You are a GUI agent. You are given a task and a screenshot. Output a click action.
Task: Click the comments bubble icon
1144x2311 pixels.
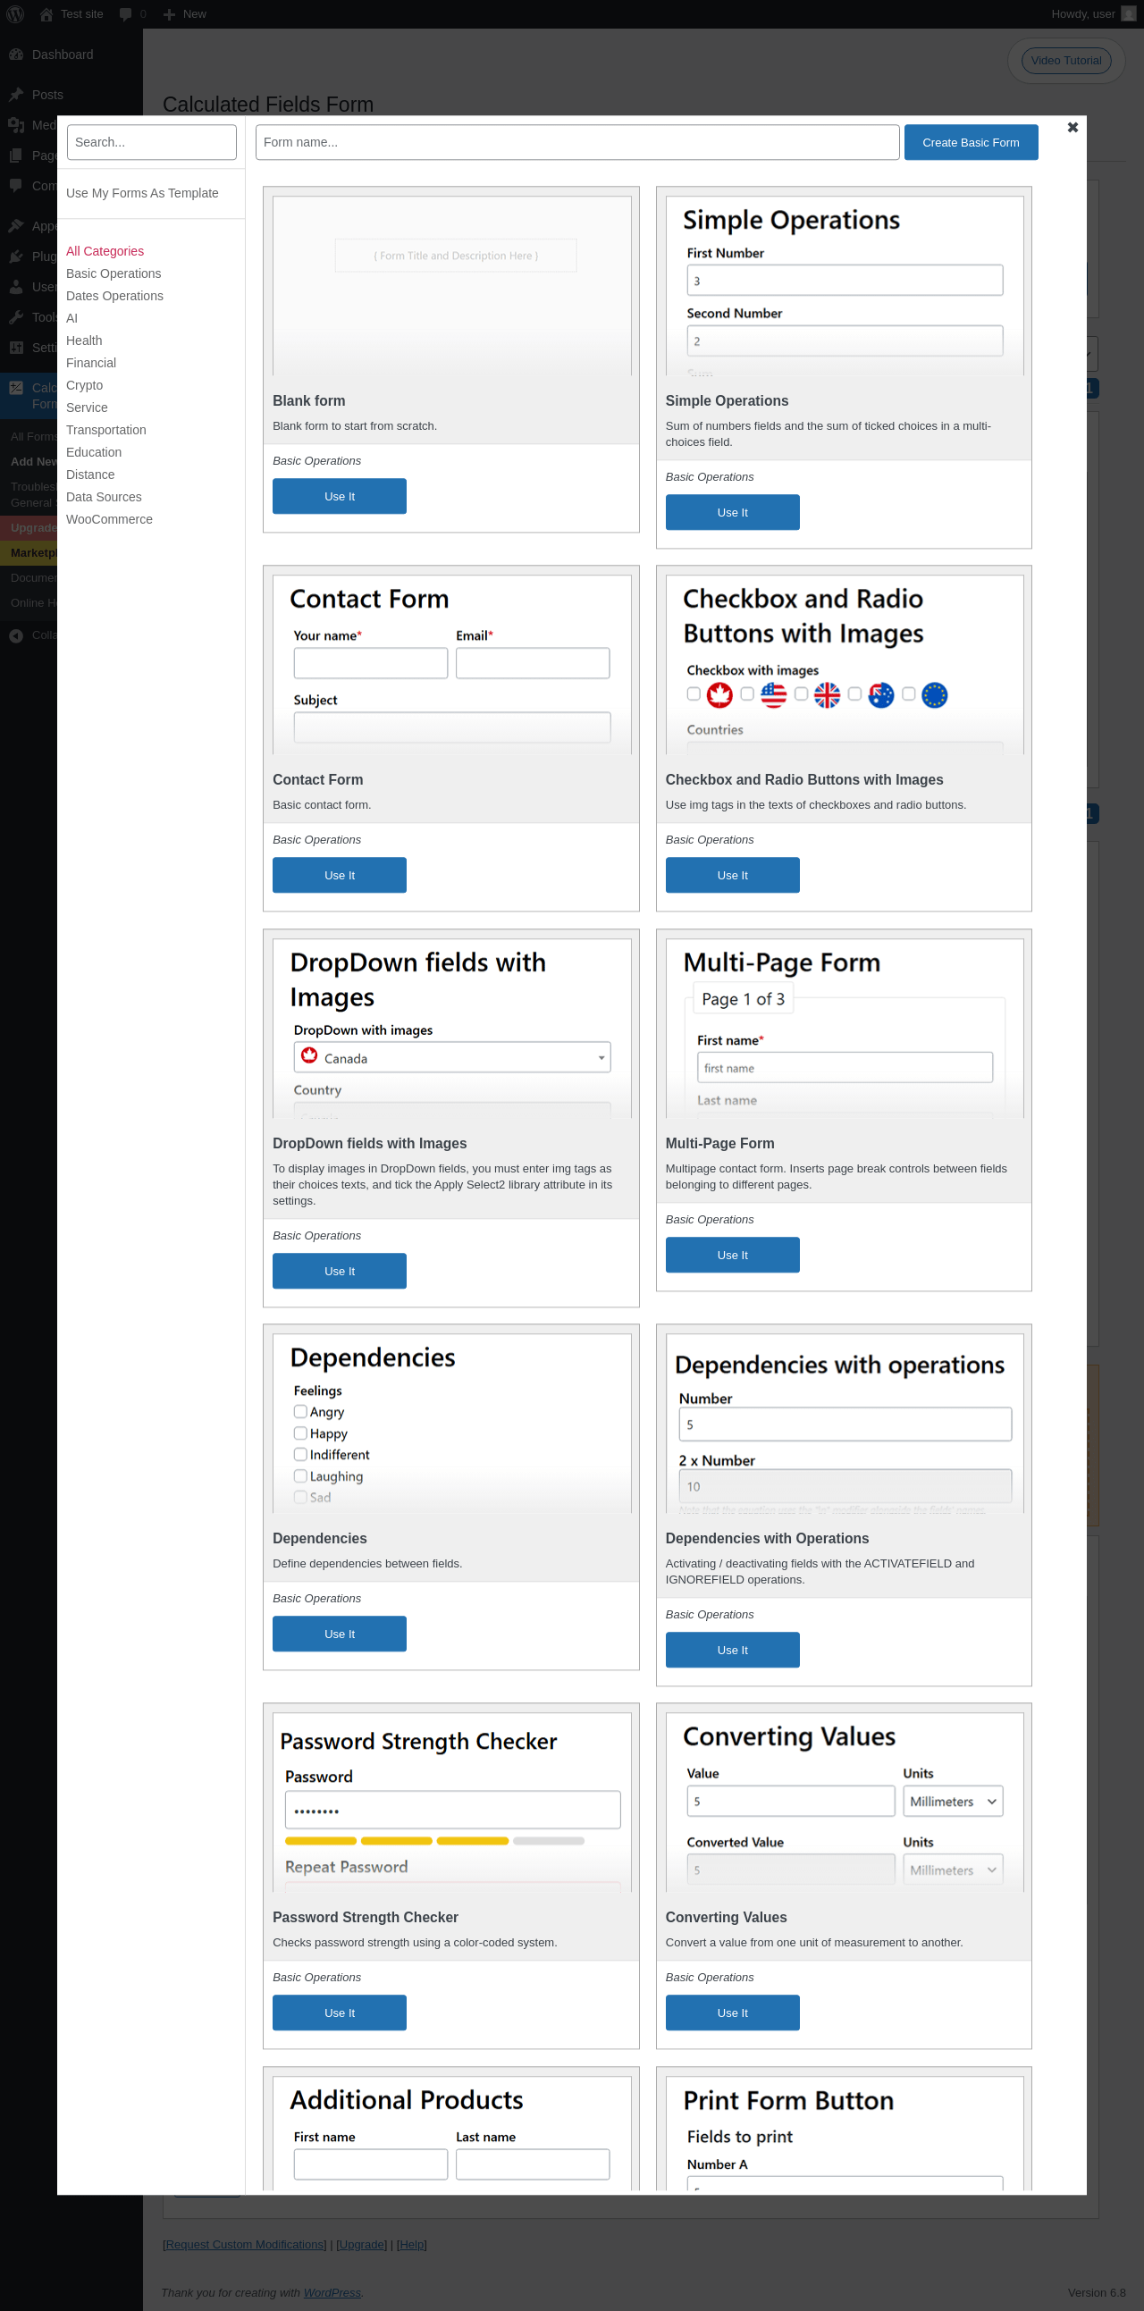pyautogui.click(x=126, y=14)
